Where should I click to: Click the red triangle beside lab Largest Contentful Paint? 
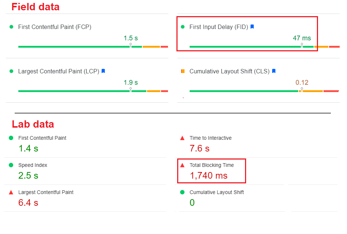11,192
